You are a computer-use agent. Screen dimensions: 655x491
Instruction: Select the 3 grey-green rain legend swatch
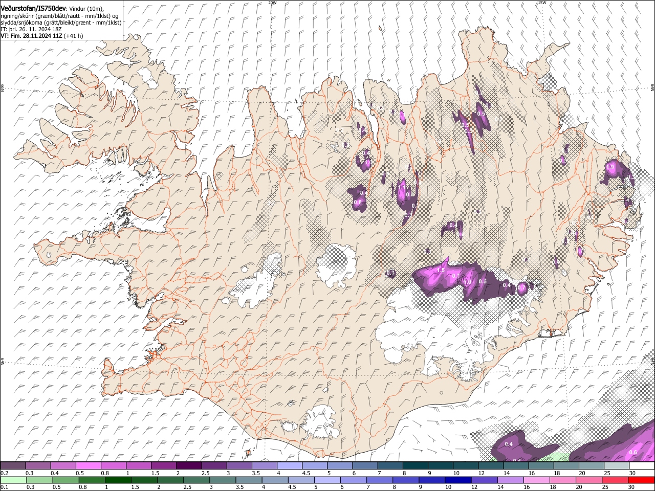pyautogui.click(x=223, y=480)
